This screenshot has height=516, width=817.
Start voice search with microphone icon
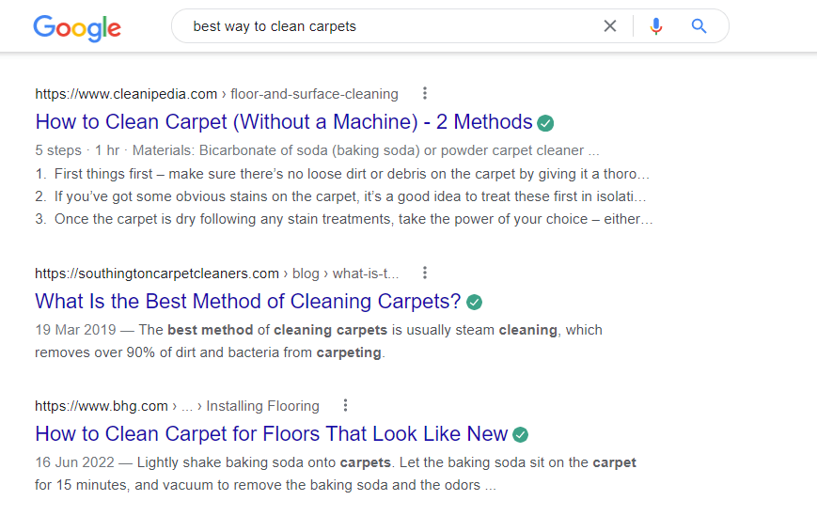[656, 26]
